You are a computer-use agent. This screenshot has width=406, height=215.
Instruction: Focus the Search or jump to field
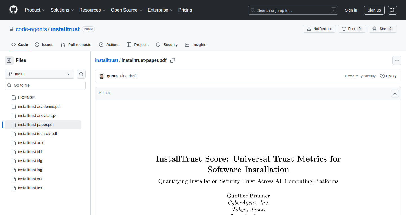(x=293, y=10)
